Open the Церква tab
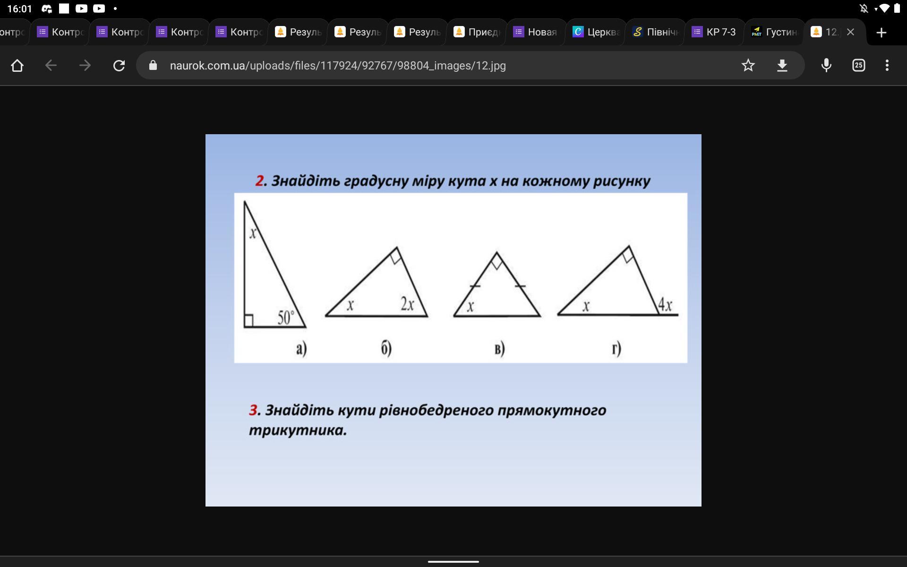The height and width of the screenshot is (567, 907). [x=595, y=32]
